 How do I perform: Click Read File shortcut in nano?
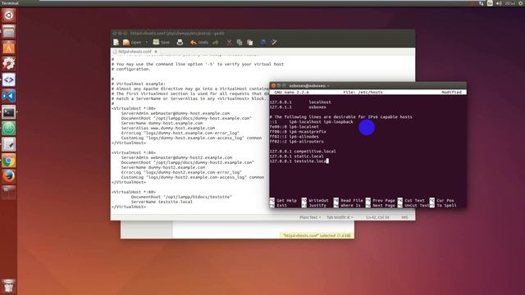[348, 200]
